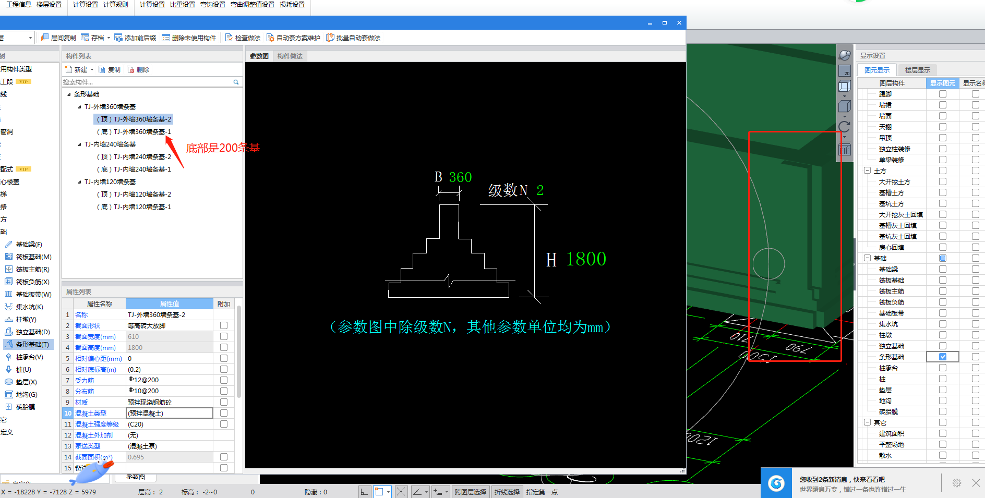Click the rotate view icon in the 3D toolbar
The height and width of the screenshot is (498, 985).
pos(845,127)
